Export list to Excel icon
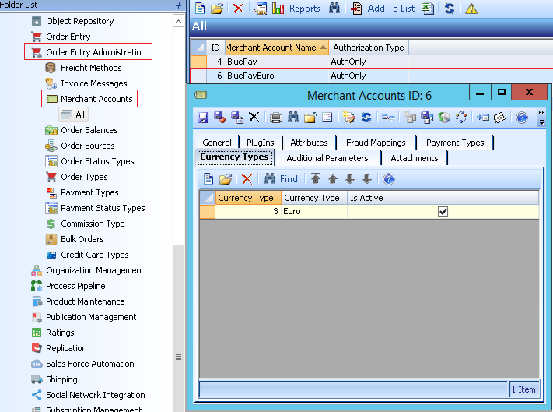Image resolution: width=553 pixels, height=412 pixels. [x=428, y=9]
